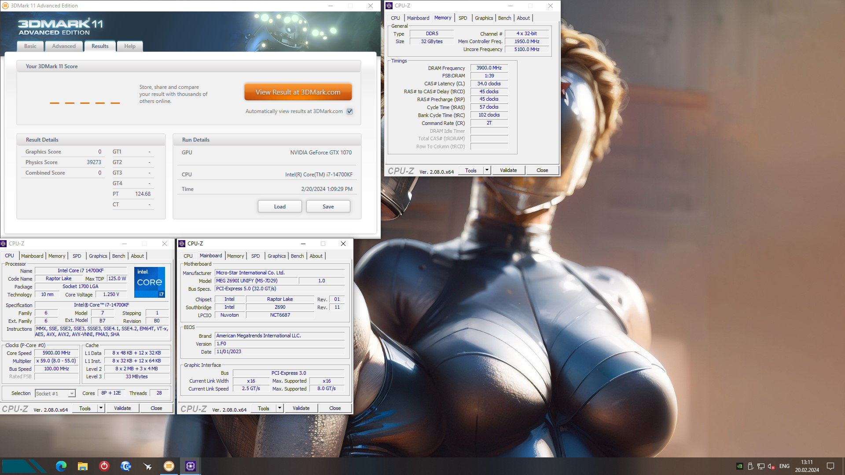Click the Model MEG Z690I UNIFY field
This screenshot has width=845, height=475.
click(256, 281)
